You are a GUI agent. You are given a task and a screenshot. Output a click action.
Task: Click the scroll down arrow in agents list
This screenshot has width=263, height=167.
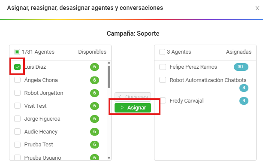click(109, 158)
